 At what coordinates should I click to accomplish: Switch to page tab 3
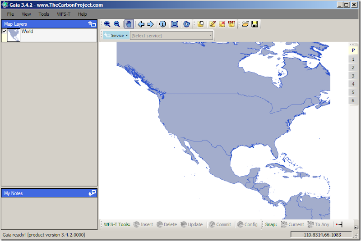click(353, 76)
